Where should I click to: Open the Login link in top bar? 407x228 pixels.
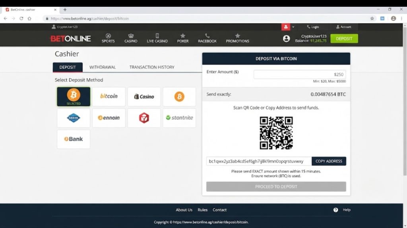313,27
